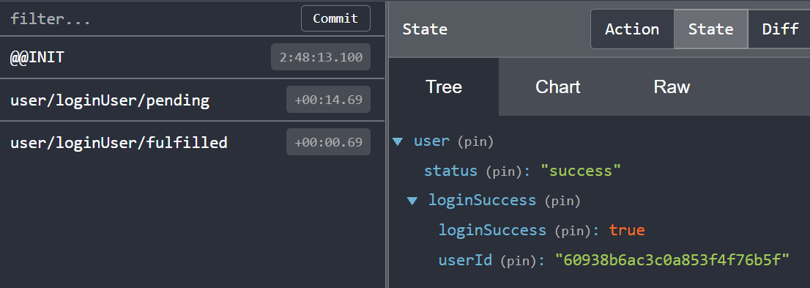Click the +00:14.69 time badge

[x=328, y=99]
